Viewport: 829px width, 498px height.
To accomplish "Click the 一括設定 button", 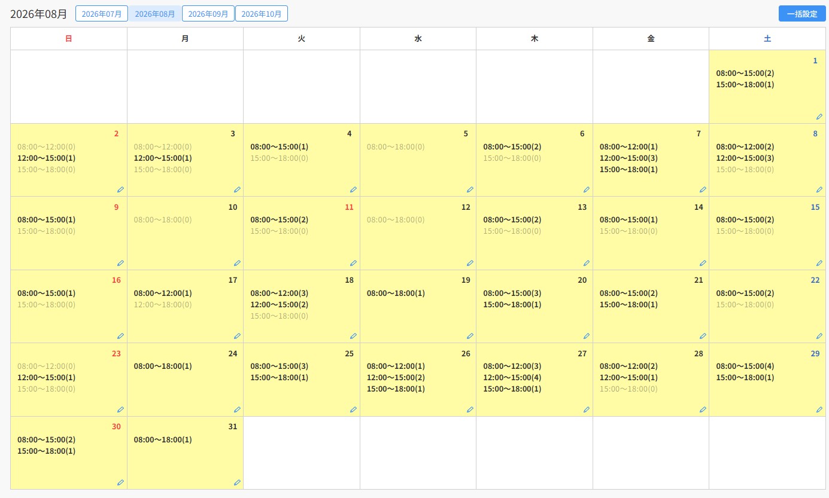I will tap(802, 14).
